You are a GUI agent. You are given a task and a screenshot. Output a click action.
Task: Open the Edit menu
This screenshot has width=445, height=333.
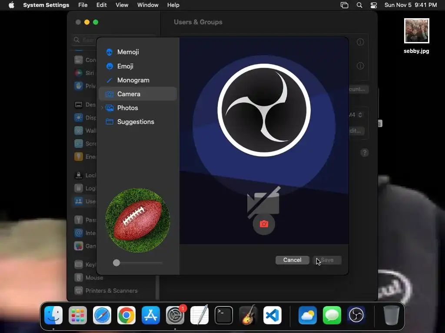pyautogui.click(x=101, y=5)
